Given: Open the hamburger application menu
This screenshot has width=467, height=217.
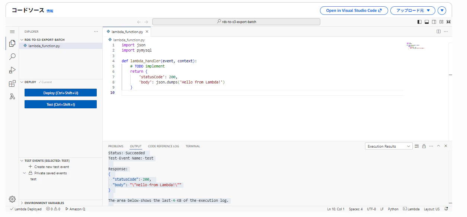Looking at the screenshot, I should (12, 32).
